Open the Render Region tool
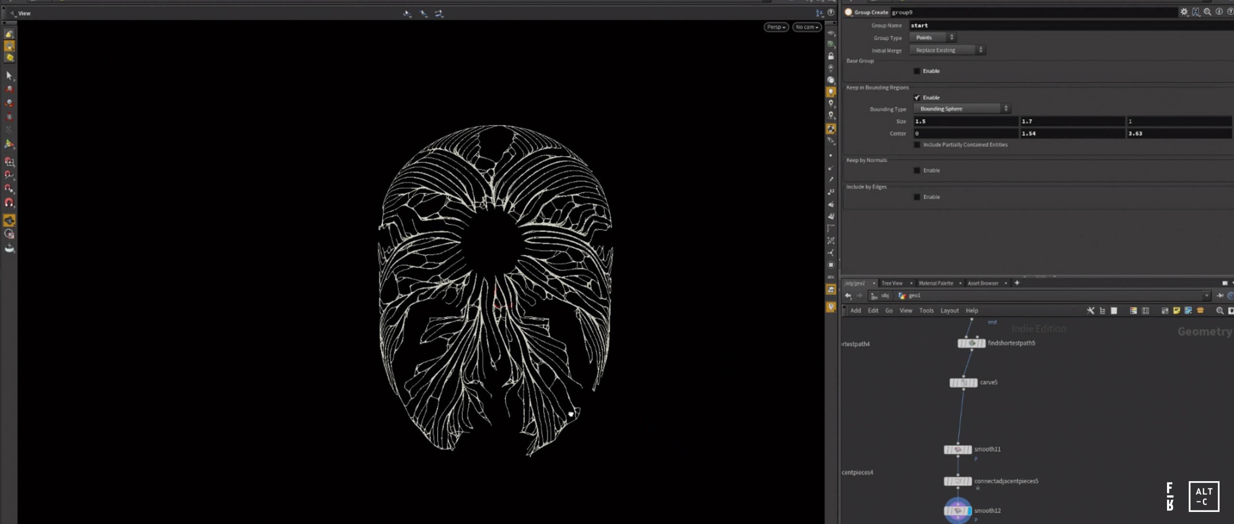The image size is (1234, 524). point(9,234)
